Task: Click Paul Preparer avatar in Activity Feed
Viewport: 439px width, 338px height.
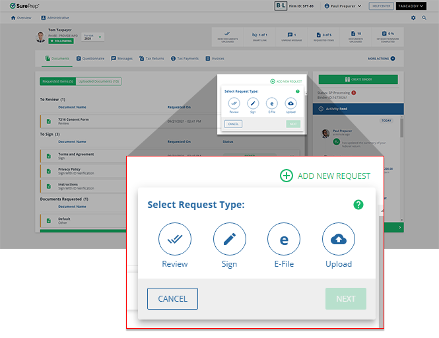Action: 325,133
